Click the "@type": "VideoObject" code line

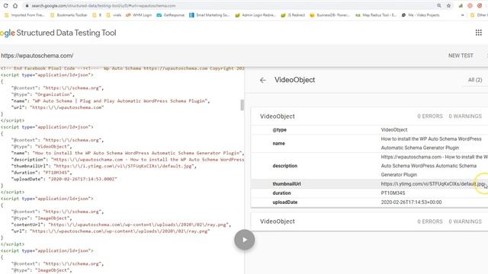(41, 146)
